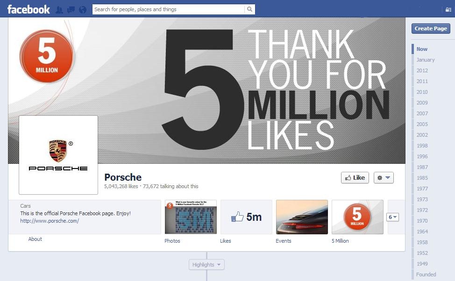Jump to 2002 in the timeline
The height and width of the screenshot is (281, 455).
(x=422, y=135)
